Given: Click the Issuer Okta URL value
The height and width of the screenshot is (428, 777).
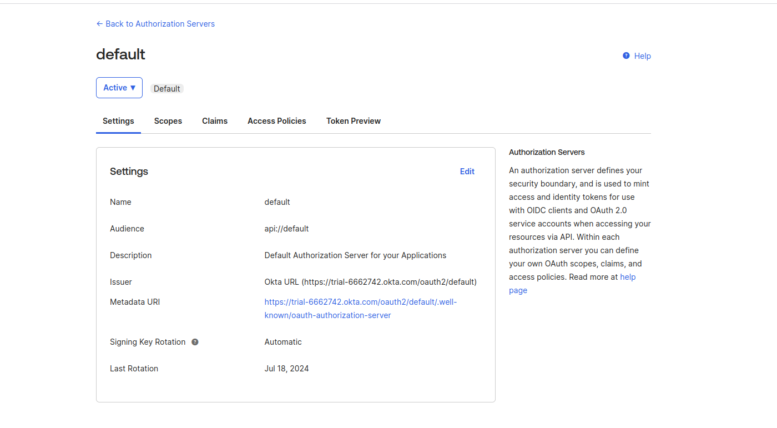Looking at the screenshot, I should (370, 282).
